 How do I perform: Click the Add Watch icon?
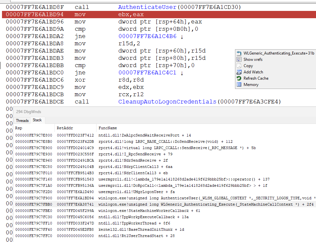[239, 72]
